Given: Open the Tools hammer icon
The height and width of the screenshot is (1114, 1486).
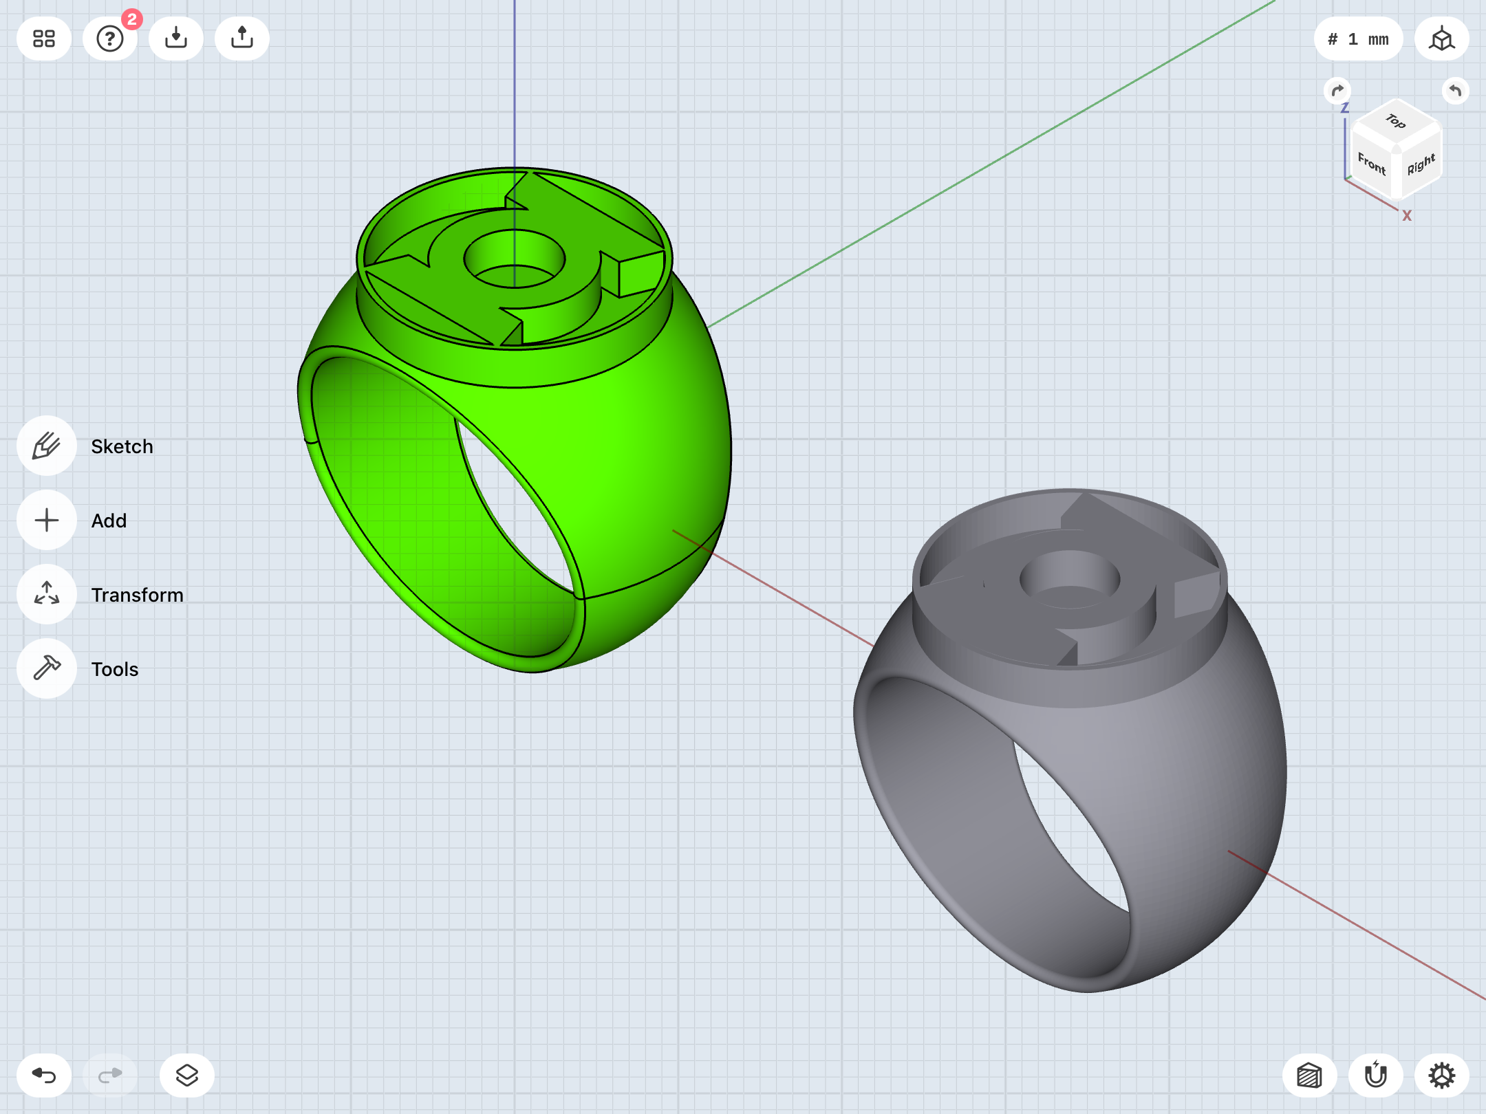Looking at the screenshot, I should (x=47, y=668).
